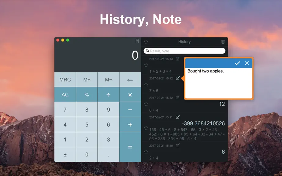Click the plus-minus sign key
Screen dimensions: 282x176
click(x=65, y=154)
